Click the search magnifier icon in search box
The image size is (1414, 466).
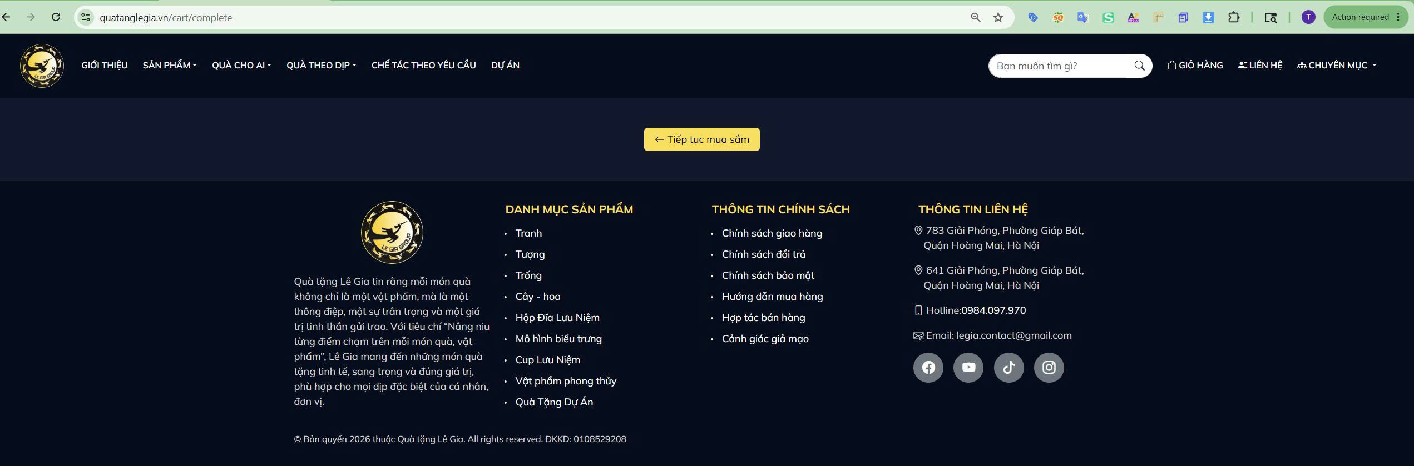click(x=1139, y=66)
